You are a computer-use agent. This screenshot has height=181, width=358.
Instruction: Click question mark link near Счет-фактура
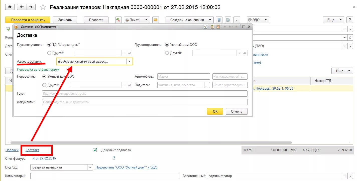[x=114, y=158]
